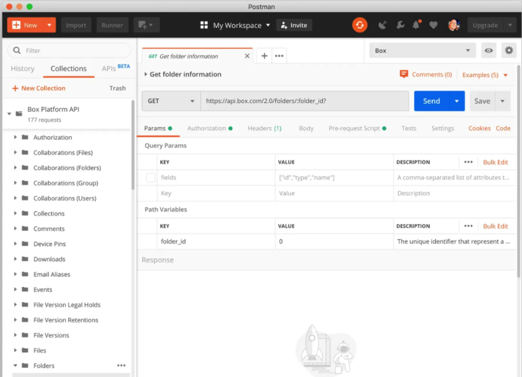Open the Box environment dropdown
This screenshot has width=522, height=377.
(x=422, y=50)
